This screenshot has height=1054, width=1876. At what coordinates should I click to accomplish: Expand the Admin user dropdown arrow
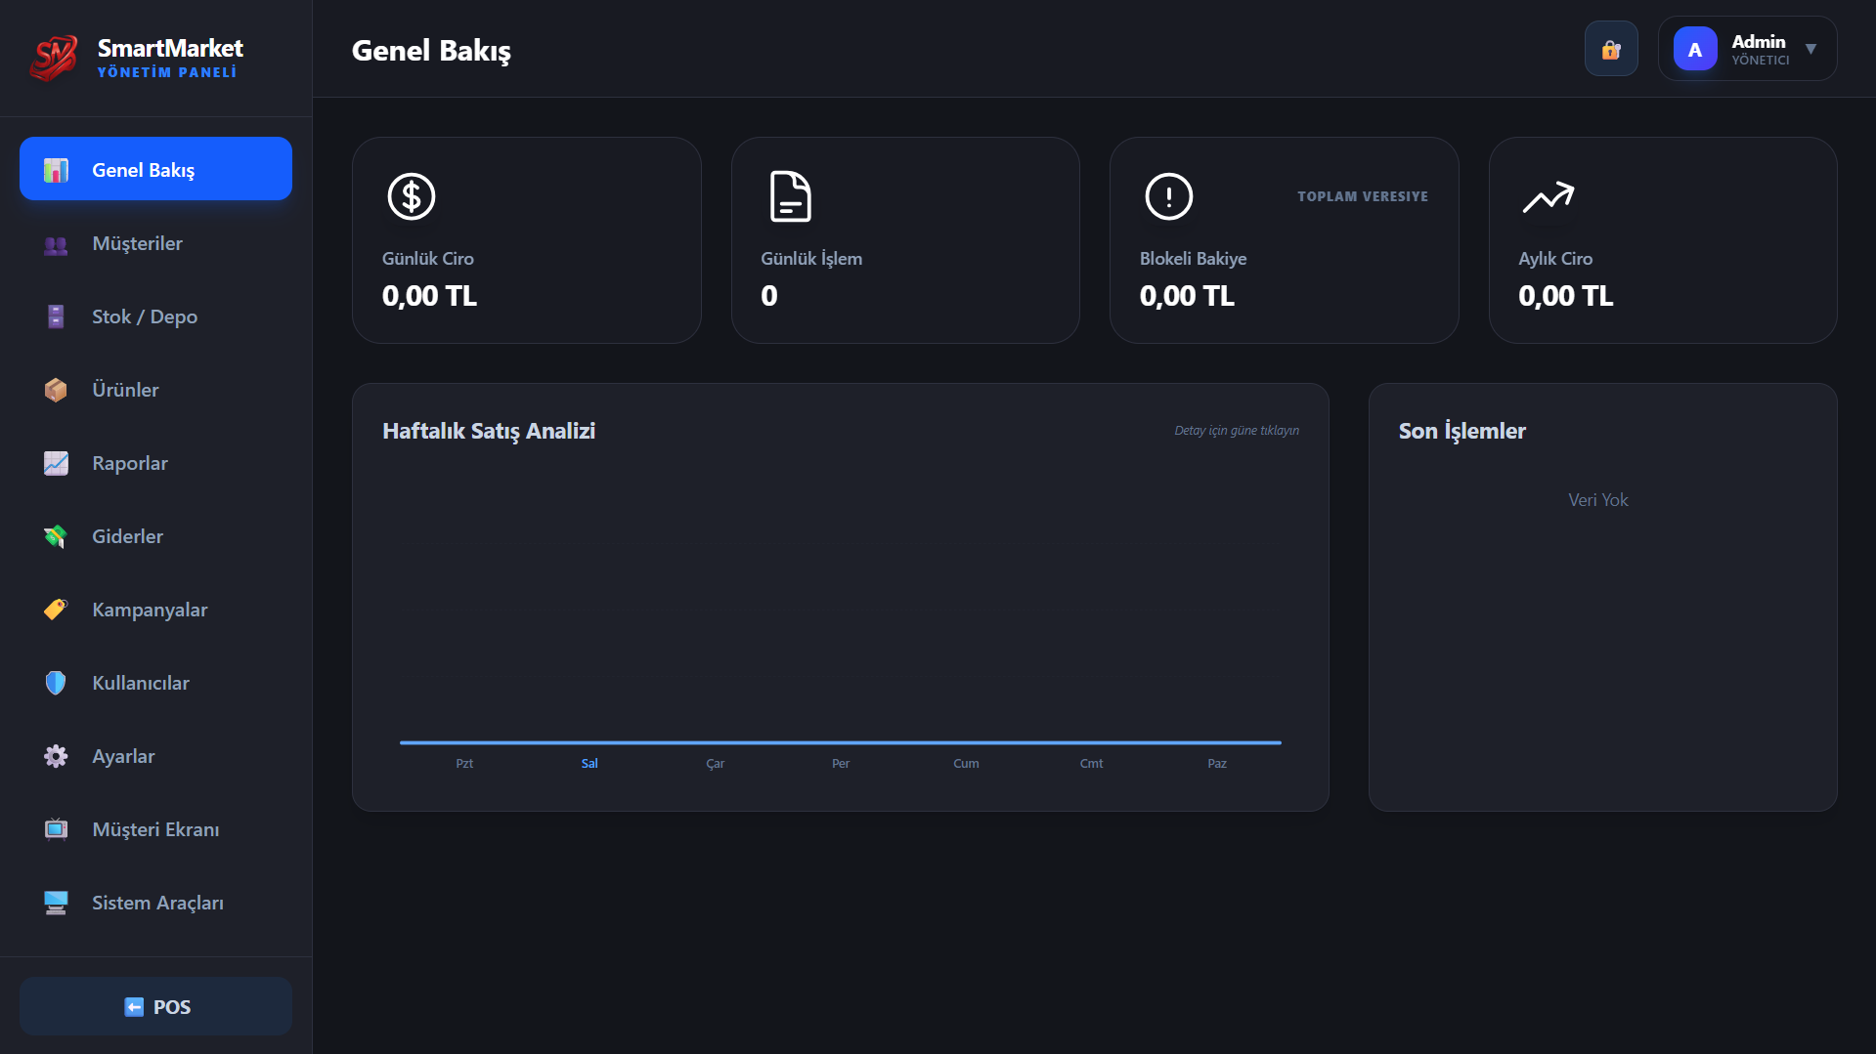click(1811, 49)
